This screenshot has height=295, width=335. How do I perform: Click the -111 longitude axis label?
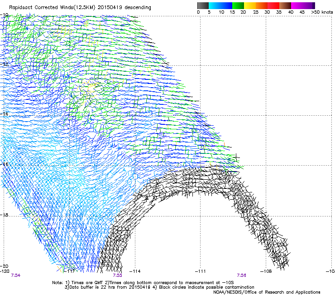[x=201, y=271]
